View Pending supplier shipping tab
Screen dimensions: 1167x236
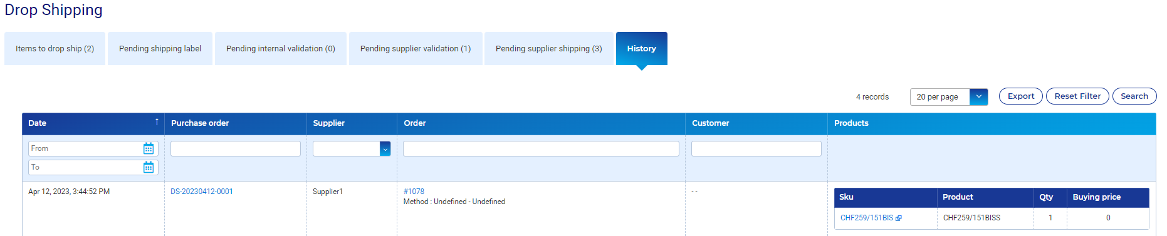click(549, 48)
